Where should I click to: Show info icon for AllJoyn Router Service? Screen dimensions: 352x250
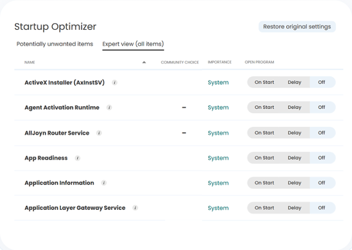tap(99, 133)
